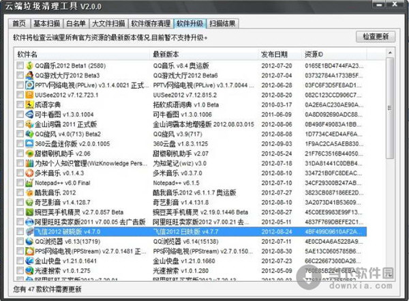Enable the 360云盘迷你版 checkbox
The image size is (409, 301).
point(20,144)
